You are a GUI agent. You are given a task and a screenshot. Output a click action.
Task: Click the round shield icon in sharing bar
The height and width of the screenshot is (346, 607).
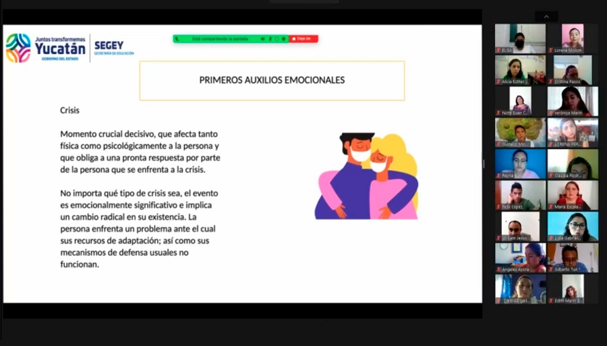[x=284, y=38]
